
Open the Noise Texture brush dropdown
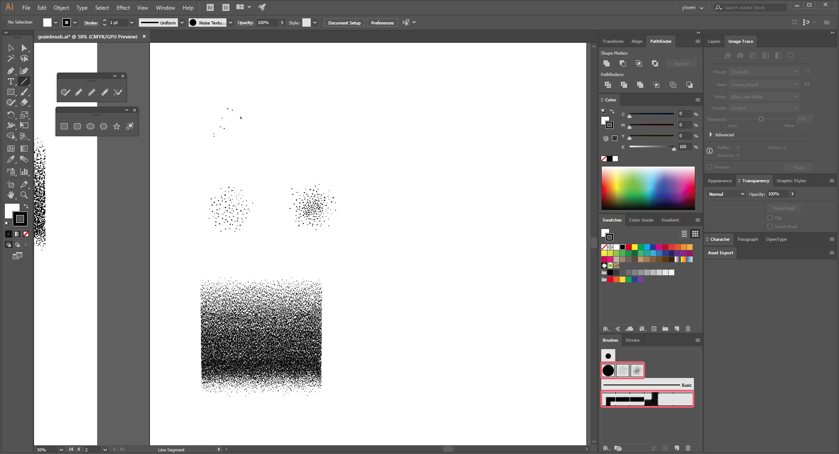[230, 23]
